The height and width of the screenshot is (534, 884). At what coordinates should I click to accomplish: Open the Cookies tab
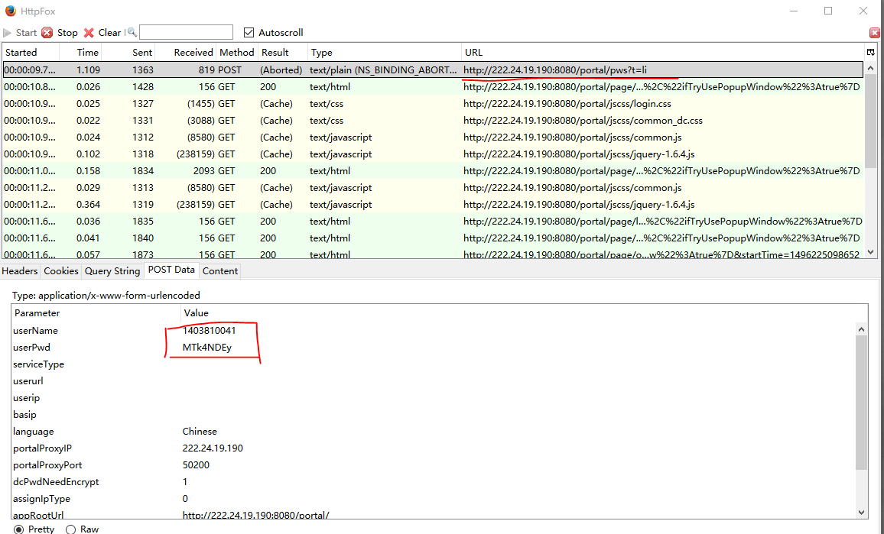[x=61, y=271]
